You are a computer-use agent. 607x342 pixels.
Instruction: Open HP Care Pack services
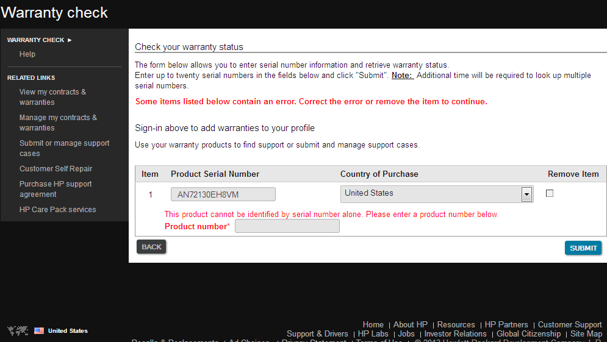click(x=57, y=210)
